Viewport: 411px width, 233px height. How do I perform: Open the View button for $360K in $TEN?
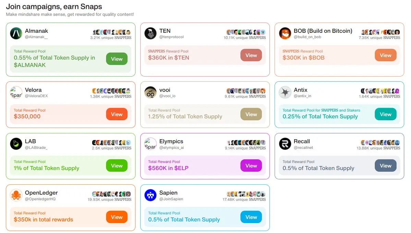[x=251, y=55]
